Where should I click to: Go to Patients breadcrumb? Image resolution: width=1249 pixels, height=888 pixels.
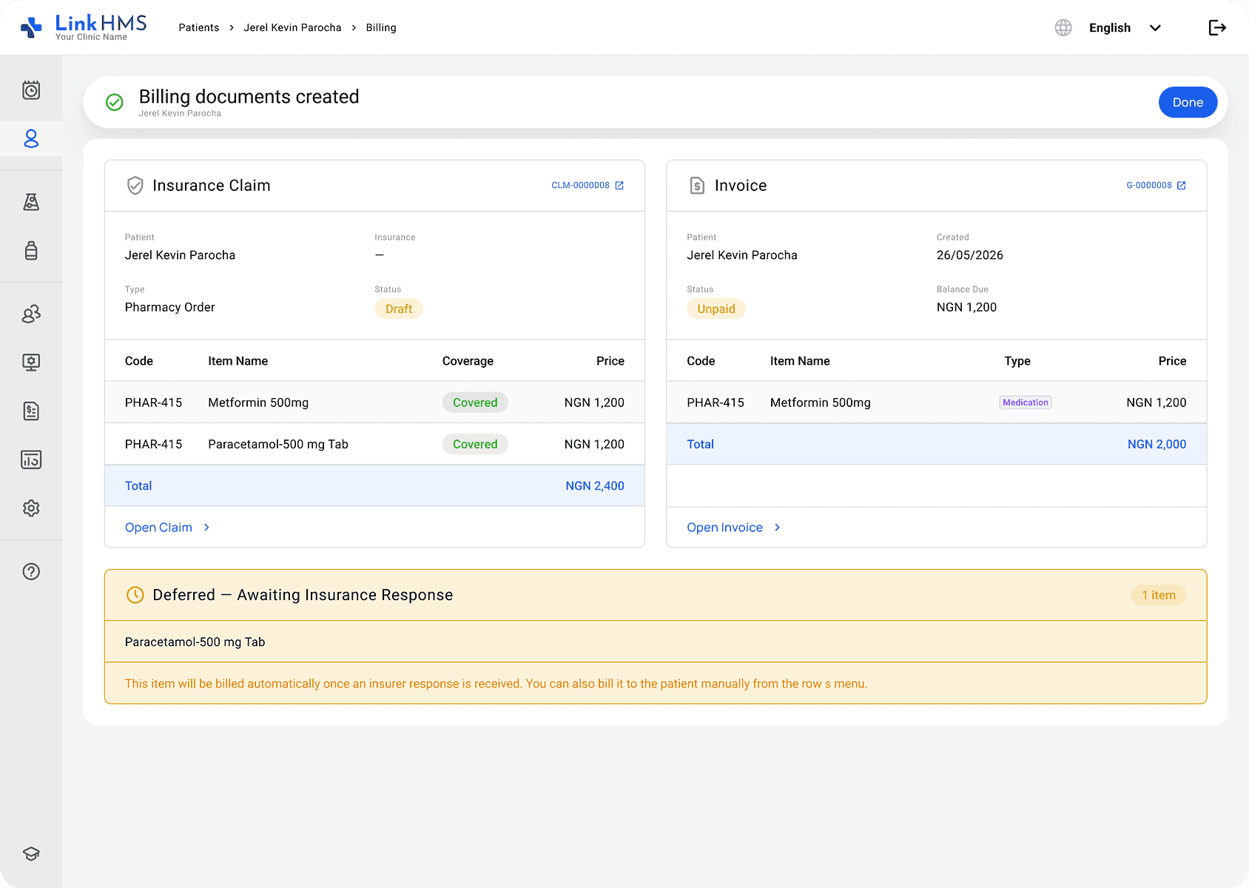[x=199, y=27]
